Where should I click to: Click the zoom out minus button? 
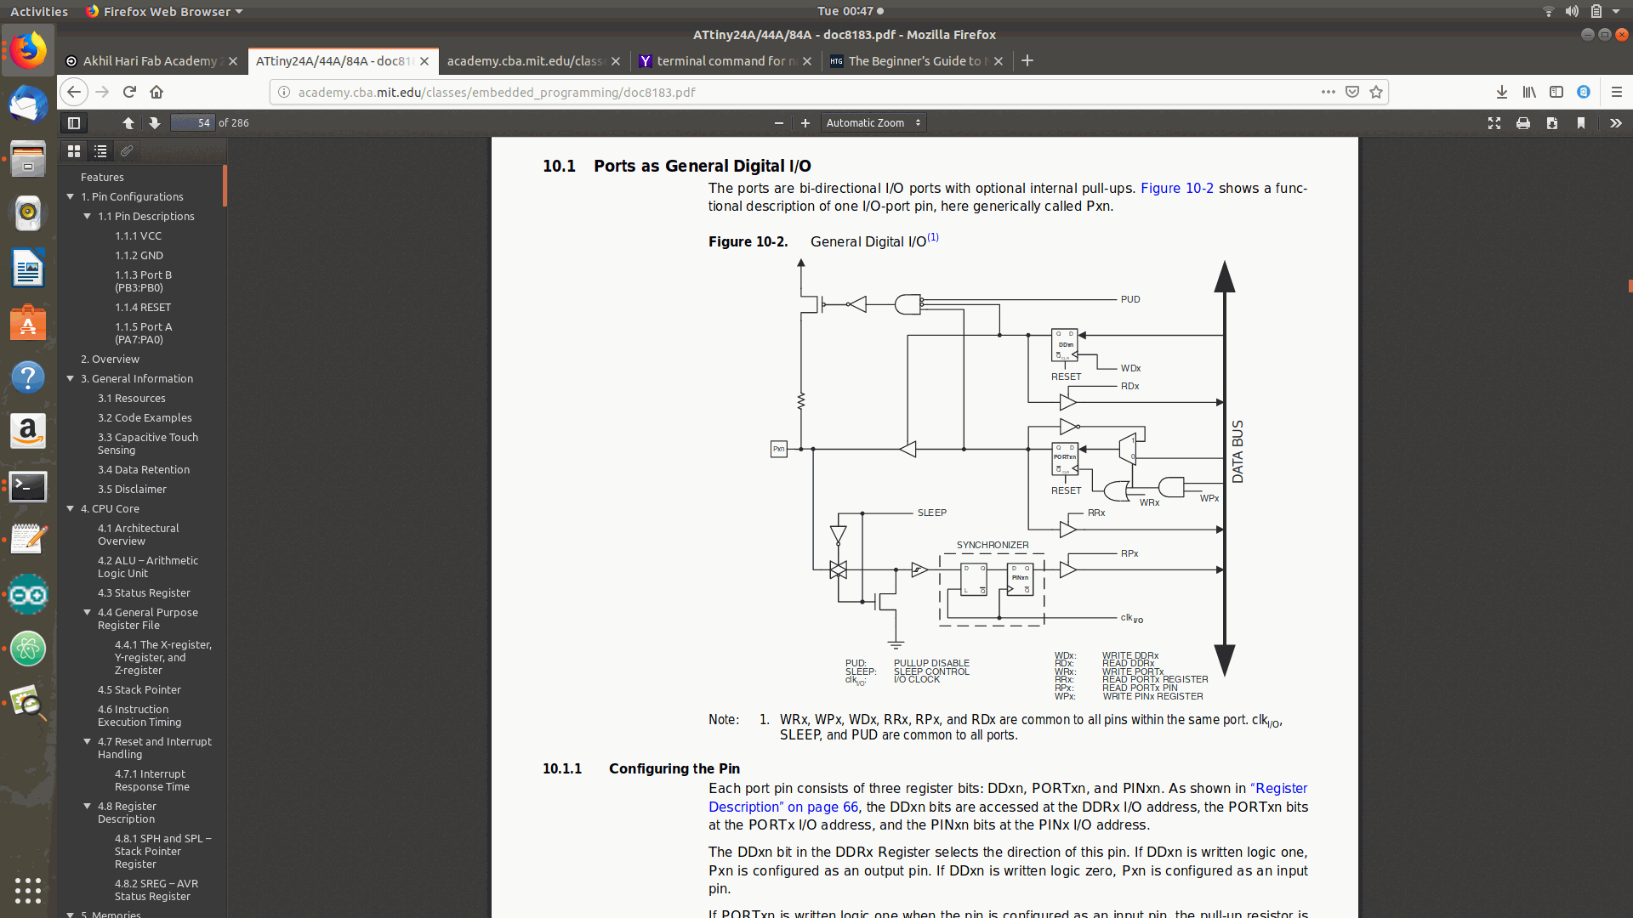778,123
